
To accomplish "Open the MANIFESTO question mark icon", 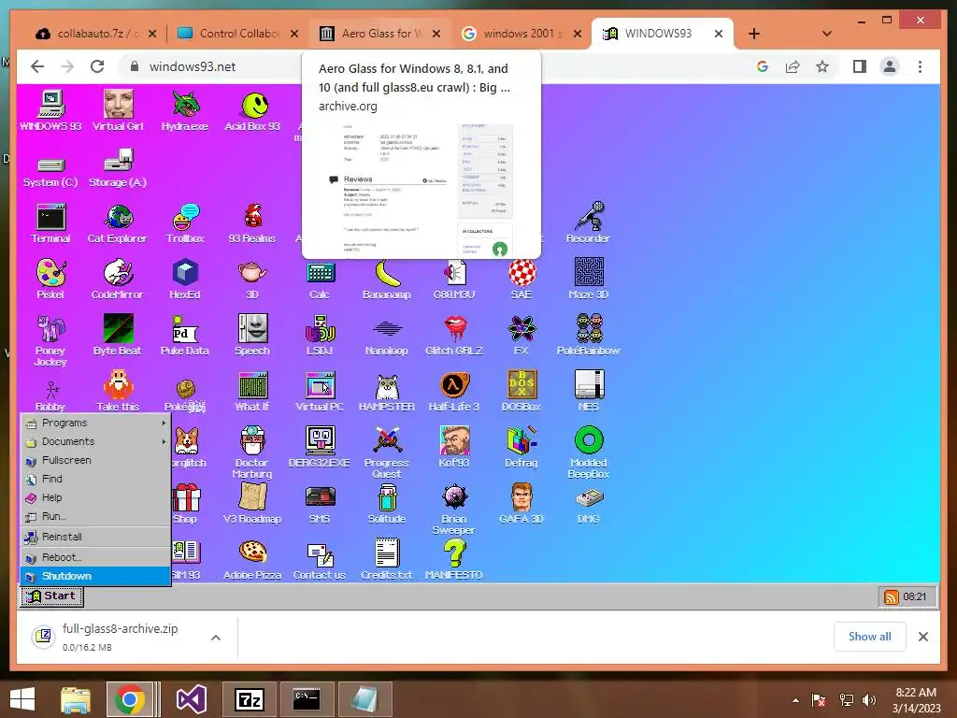I will [454, 560].
